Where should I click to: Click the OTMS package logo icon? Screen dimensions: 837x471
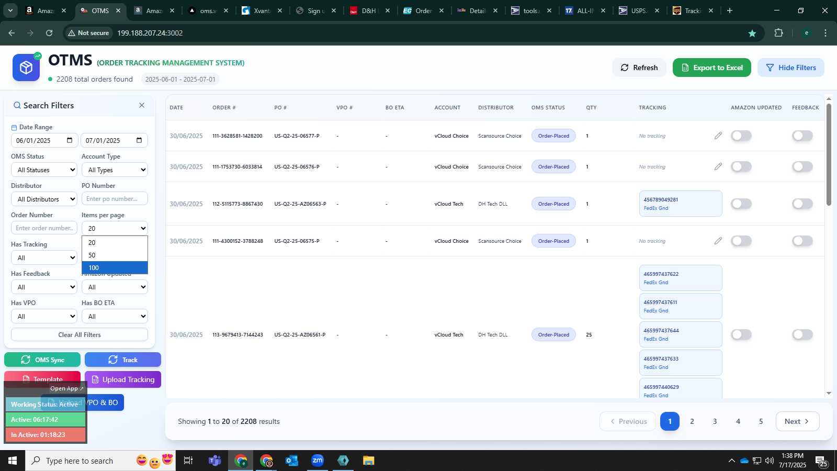click(26, 68)
